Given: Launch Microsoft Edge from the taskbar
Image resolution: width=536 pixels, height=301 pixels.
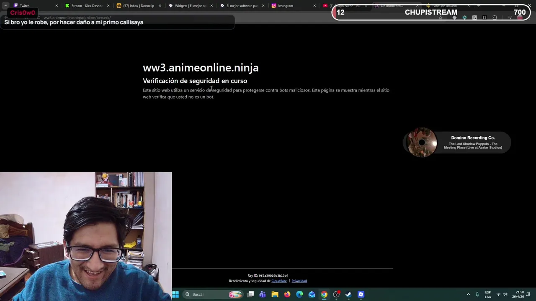Looking at the screenshot, I should (x=299, y=294).
